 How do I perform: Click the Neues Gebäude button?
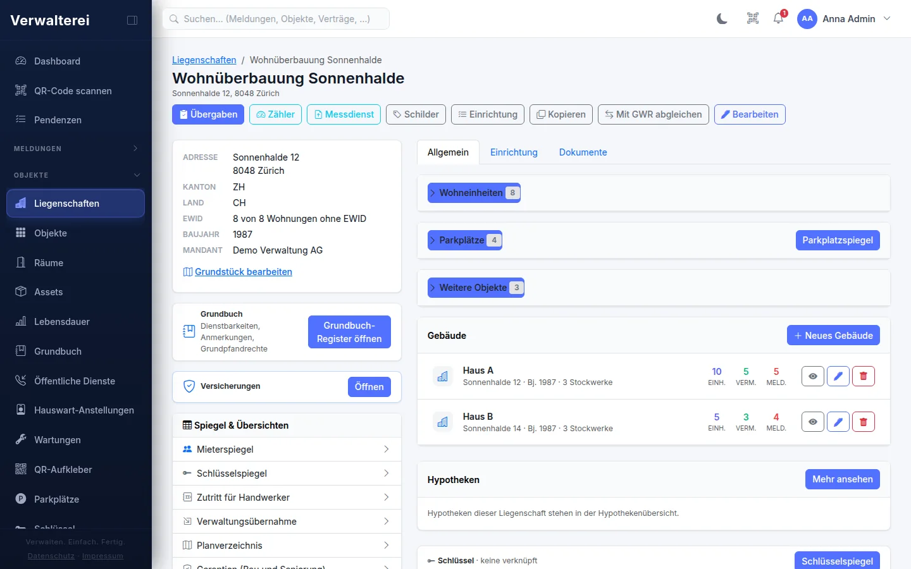point(833,336)
